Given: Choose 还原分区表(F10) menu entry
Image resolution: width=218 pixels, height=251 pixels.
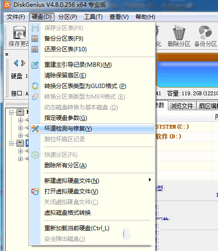Looking at the screenshot, I should point(92,49).
